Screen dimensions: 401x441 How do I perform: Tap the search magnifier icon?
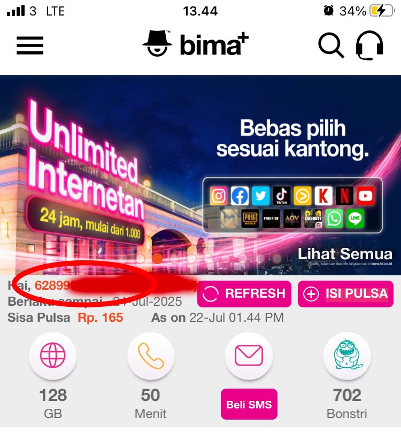point(331,45)
